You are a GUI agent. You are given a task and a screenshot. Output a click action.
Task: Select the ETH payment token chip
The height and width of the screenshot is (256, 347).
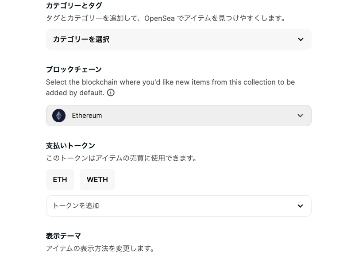[60, 179]
